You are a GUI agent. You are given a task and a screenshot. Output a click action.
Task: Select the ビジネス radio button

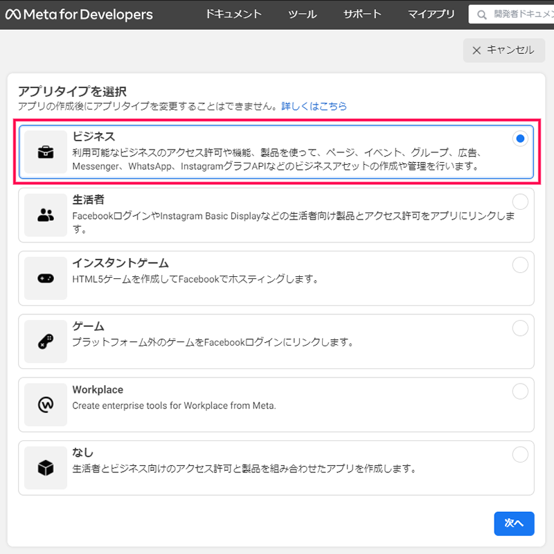520,138
